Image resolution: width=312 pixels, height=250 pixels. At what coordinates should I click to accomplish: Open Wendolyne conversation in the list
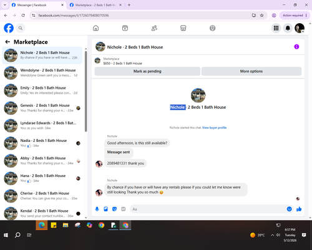tap(42, 72)
